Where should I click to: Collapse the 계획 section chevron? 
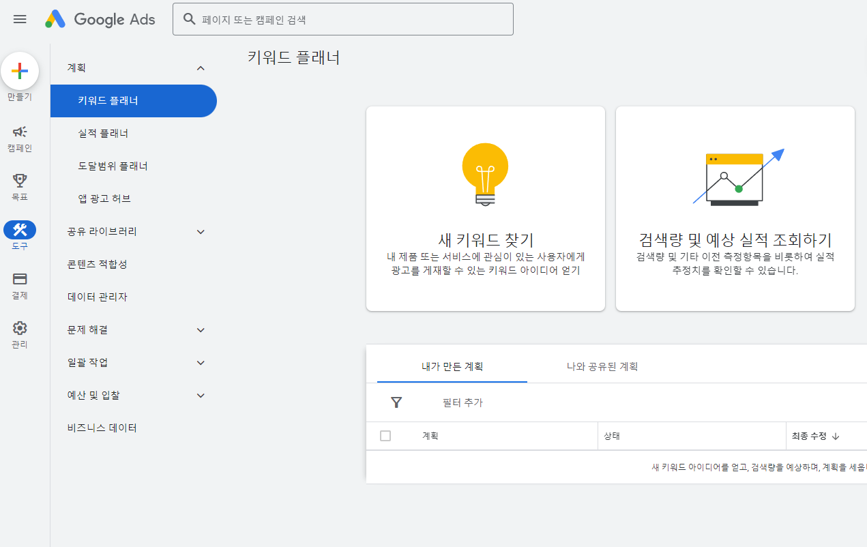(x=201, y=68)
